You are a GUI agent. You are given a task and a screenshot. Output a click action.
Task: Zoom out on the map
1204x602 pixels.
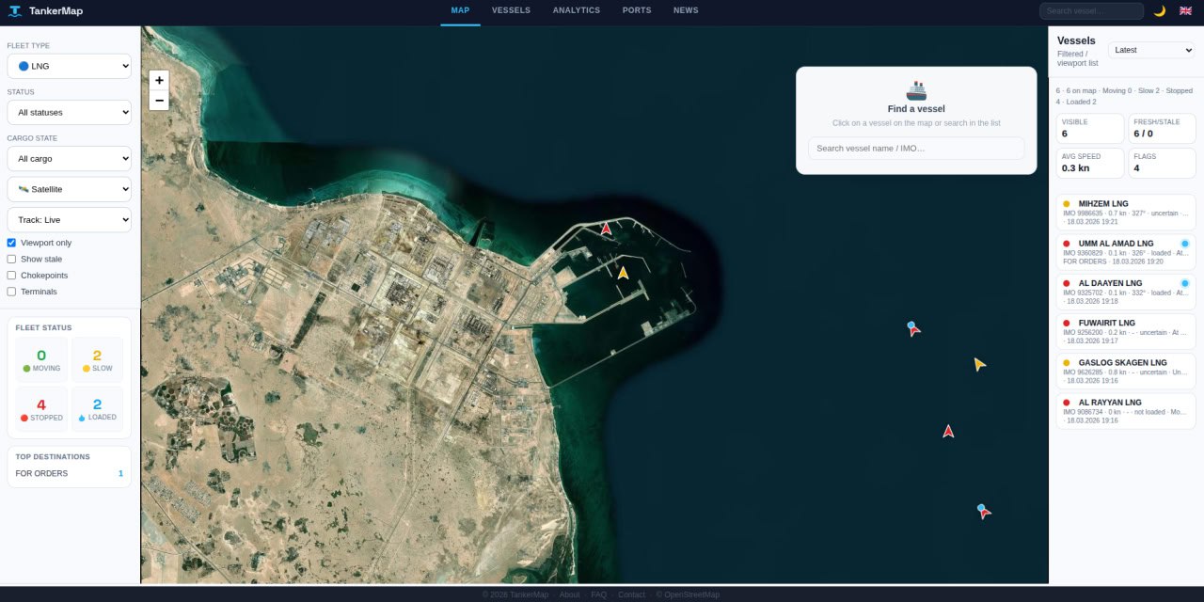(159, 101)
